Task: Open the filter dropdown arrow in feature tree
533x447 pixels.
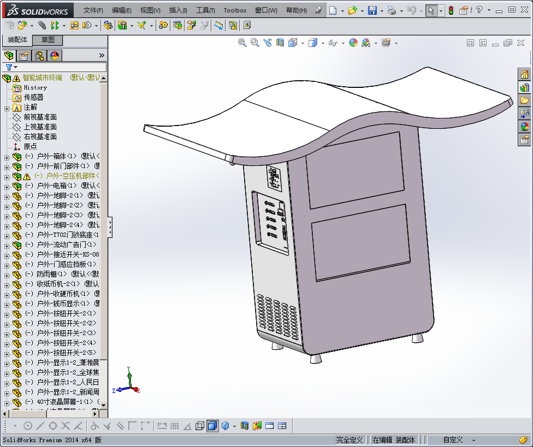Action: pyautogui.click(x=16, y=67)
